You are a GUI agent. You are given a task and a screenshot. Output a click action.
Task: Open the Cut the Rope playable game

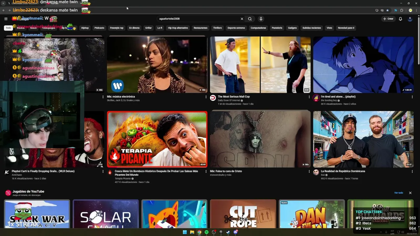243,214
